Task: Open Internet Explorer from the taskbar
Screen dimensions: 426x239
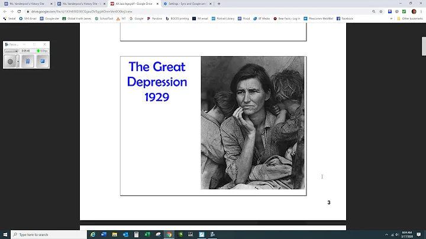Action: click(x=93, y=234)
